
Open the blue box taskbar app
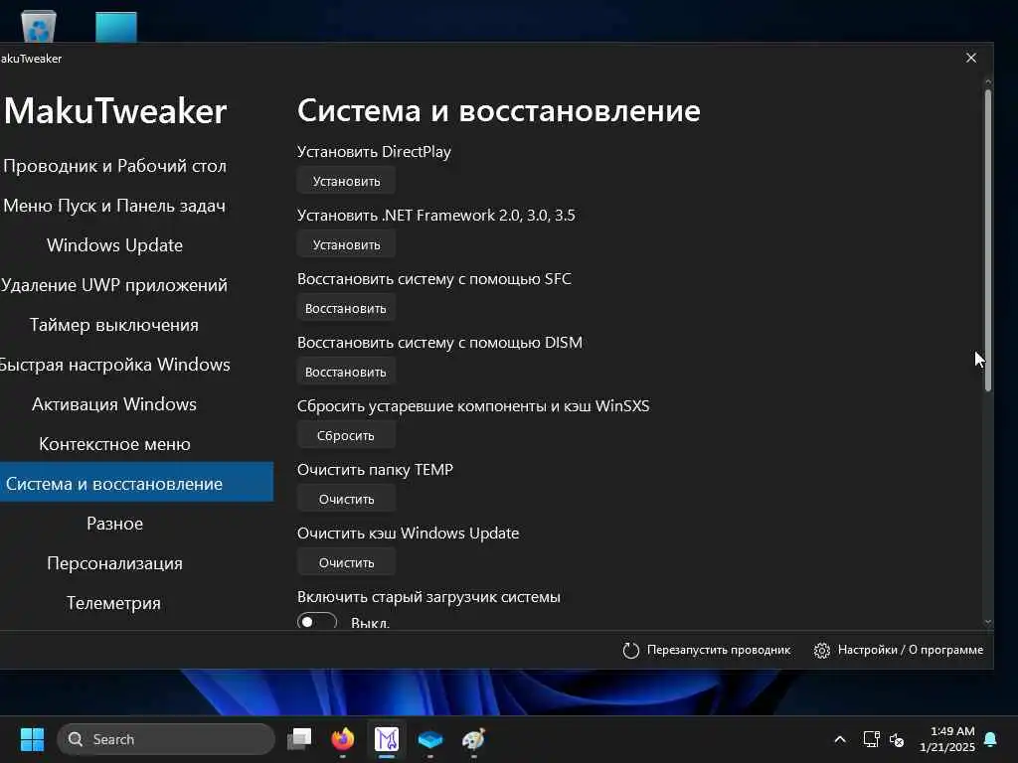429,739
